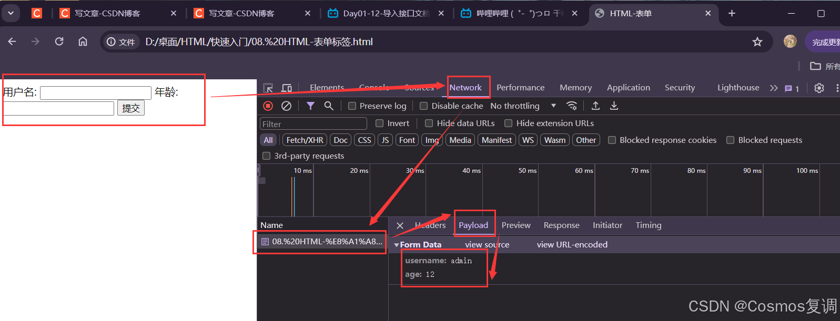Open the issues counter badge
Screen dimensions: 840x321
click(x=792, y=88)
